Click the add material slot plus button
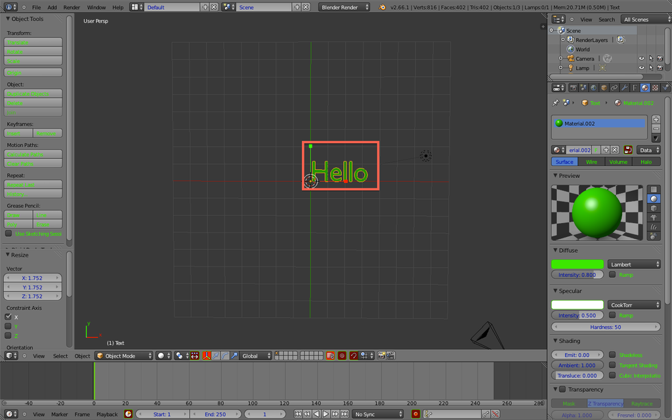Viewport: 672px width, 420px height. coord(656,119)
